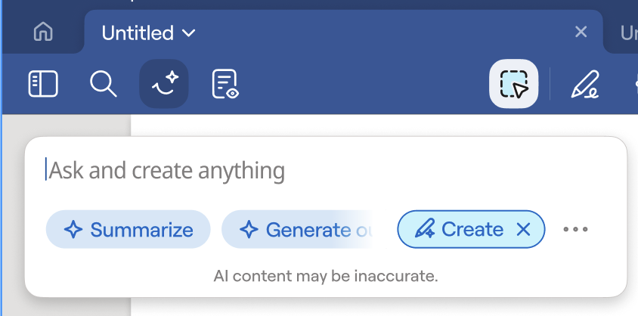This screenshot has width=638, height=316.
Task: Switch to the Untitled document tab
Action: [138, 33]
